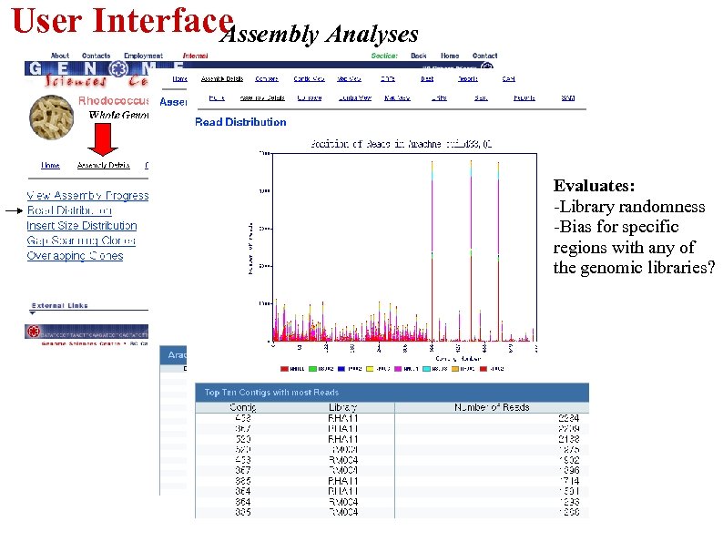The width and height of the screenshot is (723, 542).
Task: Click the Genome Sciences Centre logo emblem
Action: (x=119, y=69)
